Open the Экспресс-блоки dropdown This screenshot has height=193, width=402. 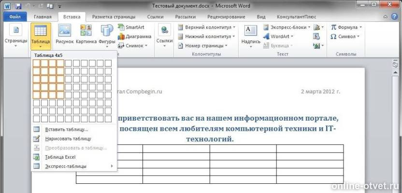(x=287, y=27)
